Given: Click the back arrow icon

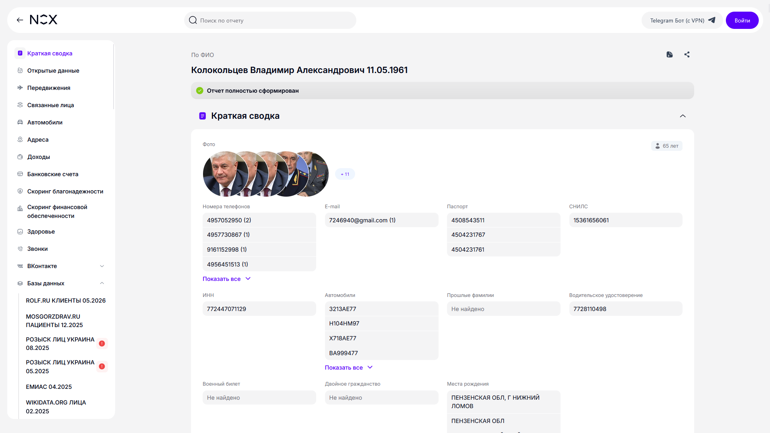Looking at the screenshot, I should [x=20, y=20].
